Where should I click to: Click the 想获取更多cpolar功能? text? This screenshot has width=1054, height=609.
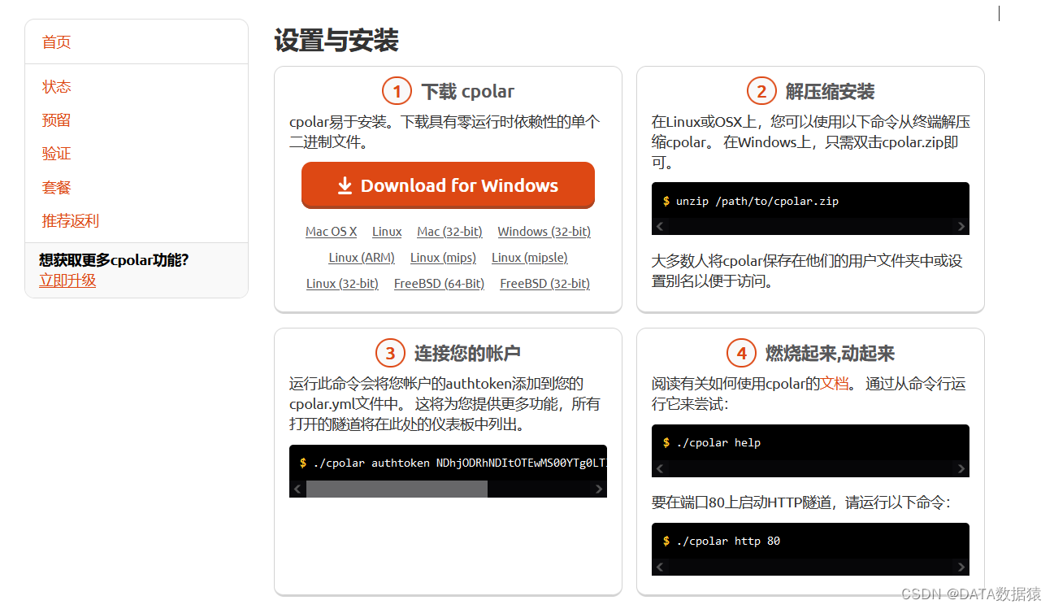point(114,260)
